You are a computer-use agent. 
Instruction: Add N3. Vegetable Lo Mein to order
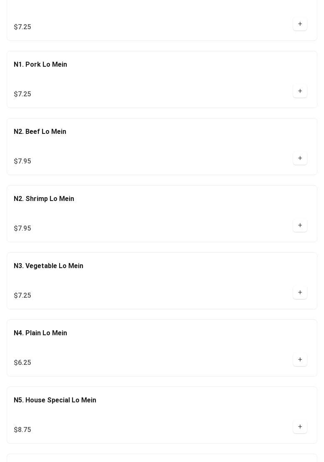point(300,293)
